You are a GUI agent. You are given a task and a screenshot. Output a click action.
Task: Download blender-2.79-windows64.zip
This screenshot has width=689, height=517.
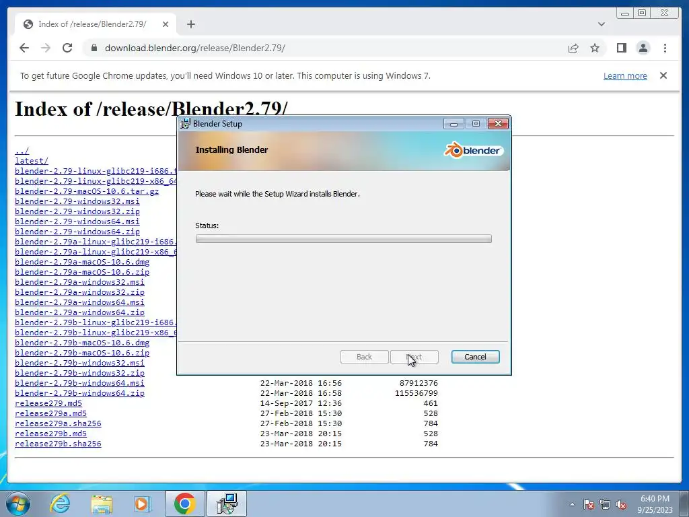(x=77, y=232)
